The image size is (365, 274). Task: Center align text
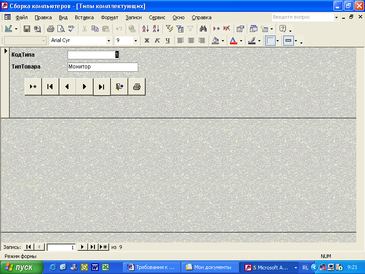coord(191,41)
